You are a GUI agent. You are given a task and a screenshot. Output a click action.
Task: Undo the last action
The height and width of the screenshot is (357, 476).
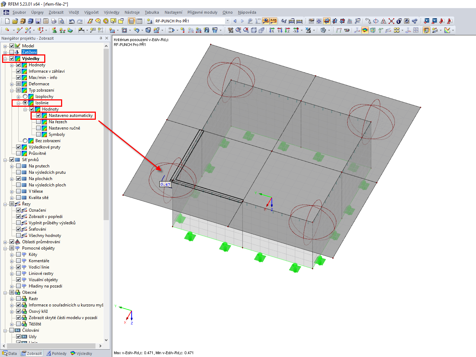[x=72, y=21]
